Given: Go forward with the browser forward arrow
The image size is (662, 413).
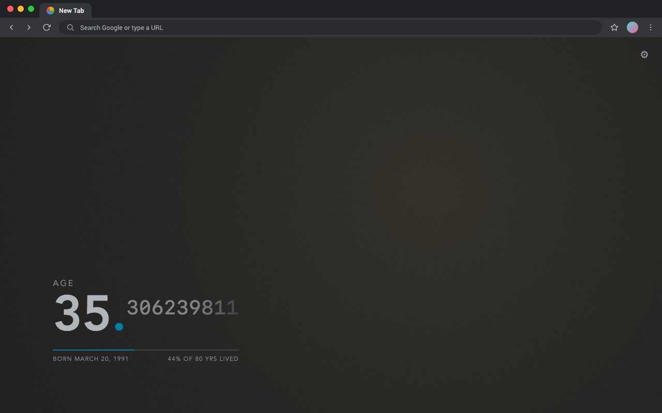Looking at the screenshot, I should click(29, 27).
